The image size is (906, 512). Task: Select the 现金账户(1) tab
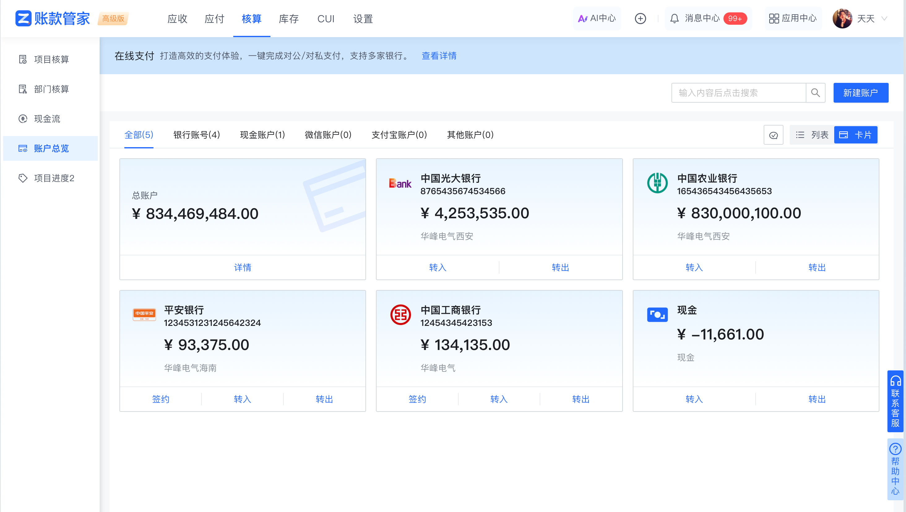pyautogui.click(x=262, y=135)
